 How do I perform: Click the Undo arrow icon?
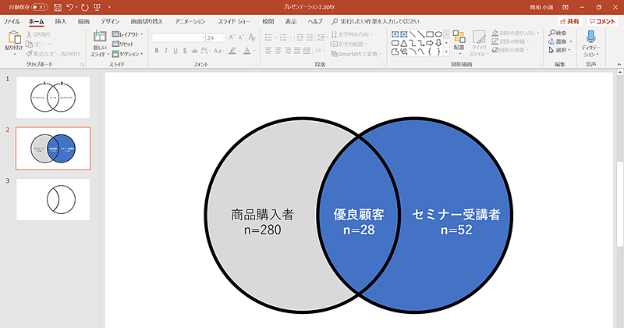click(69, 7)
